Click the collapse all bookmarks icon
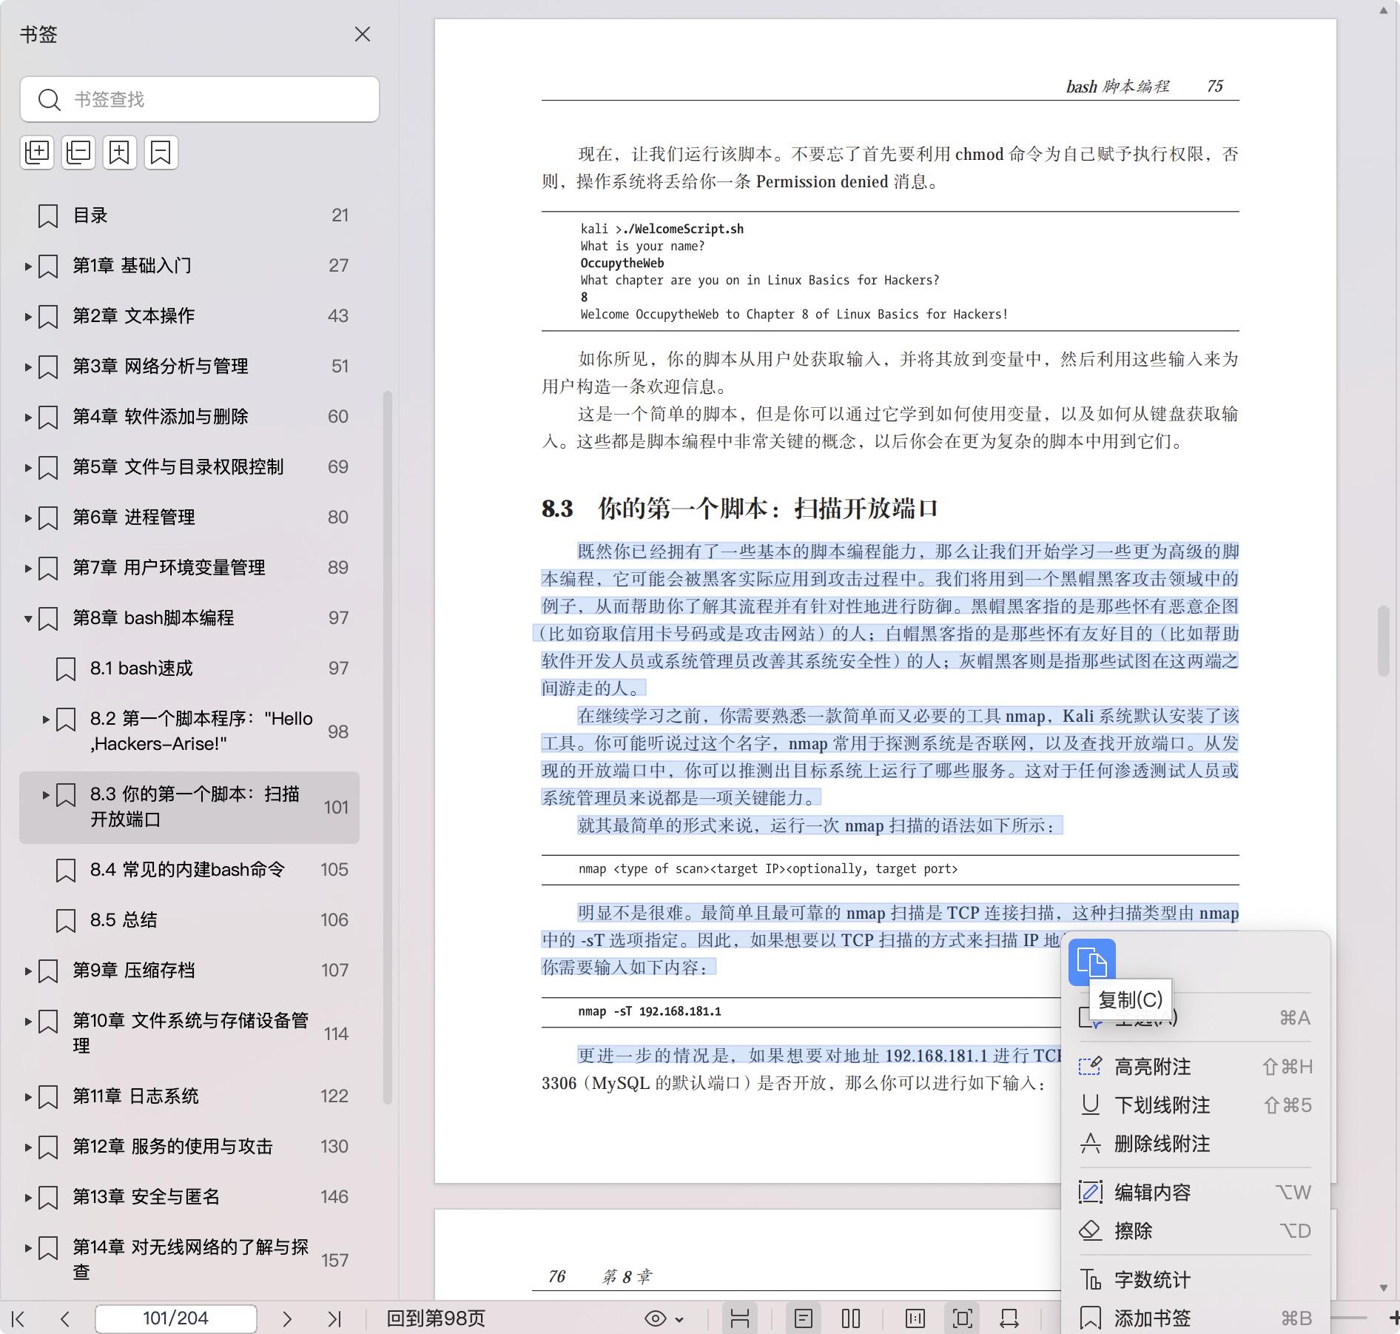This screenshot has width=1400, height=1334. (78, 152)
